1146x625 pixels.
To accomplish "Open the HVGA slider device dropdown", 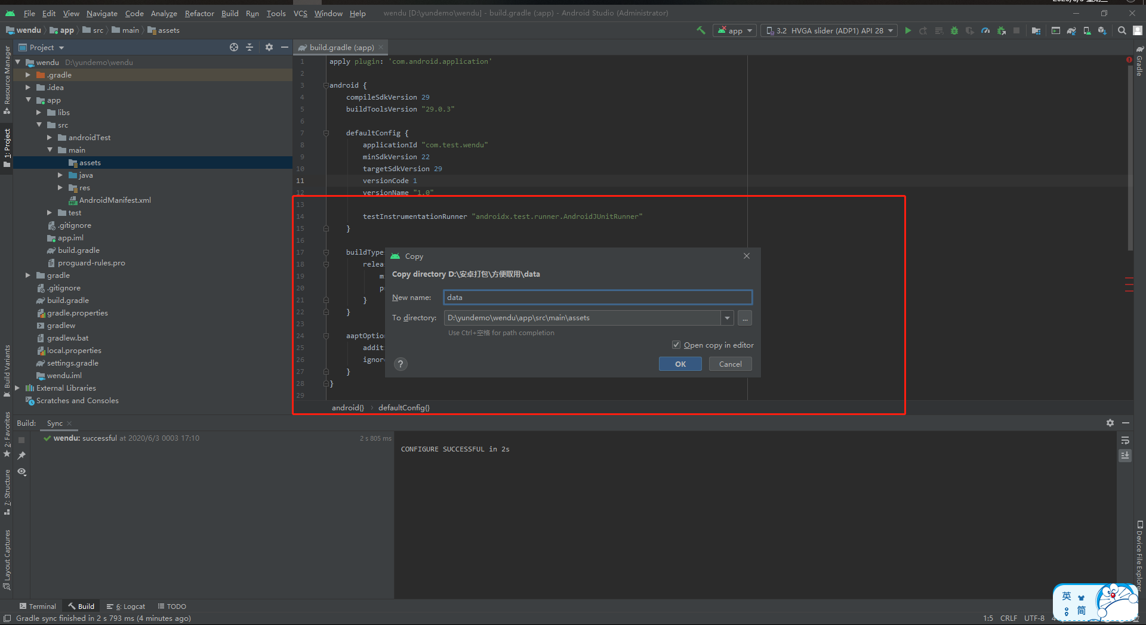I will (828, 30).
